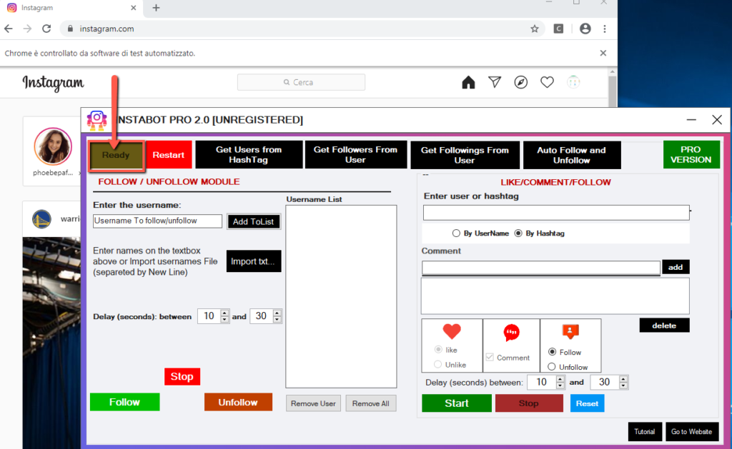Click the blue Reset button

point(588,403)
